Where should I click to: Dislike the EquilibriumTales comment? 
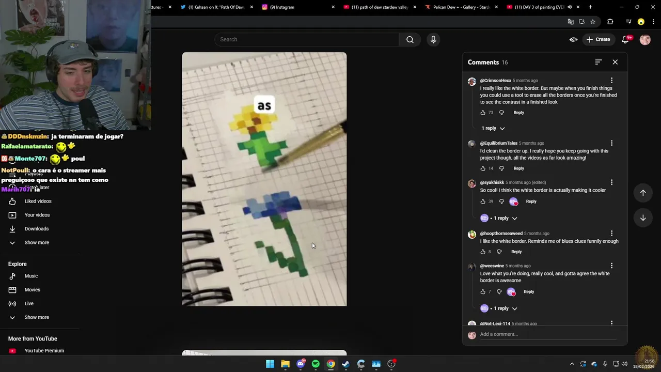pyautogui.click(x=501, y=168)
